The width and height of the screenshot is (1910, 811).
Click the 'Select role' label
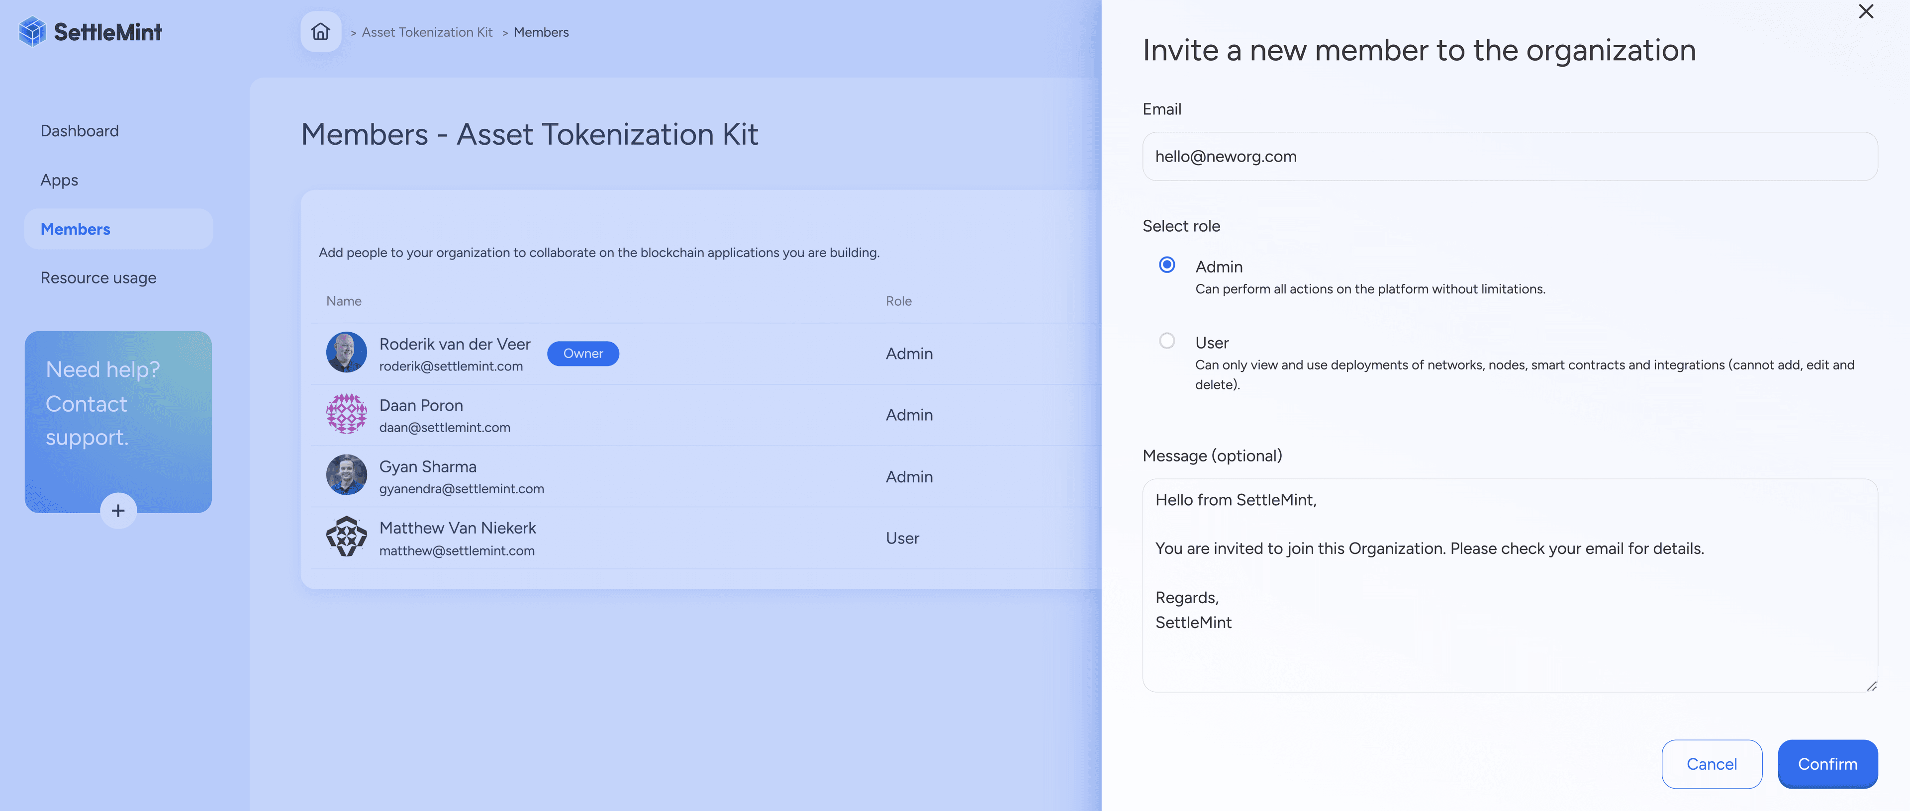(x=1181, y=226)
